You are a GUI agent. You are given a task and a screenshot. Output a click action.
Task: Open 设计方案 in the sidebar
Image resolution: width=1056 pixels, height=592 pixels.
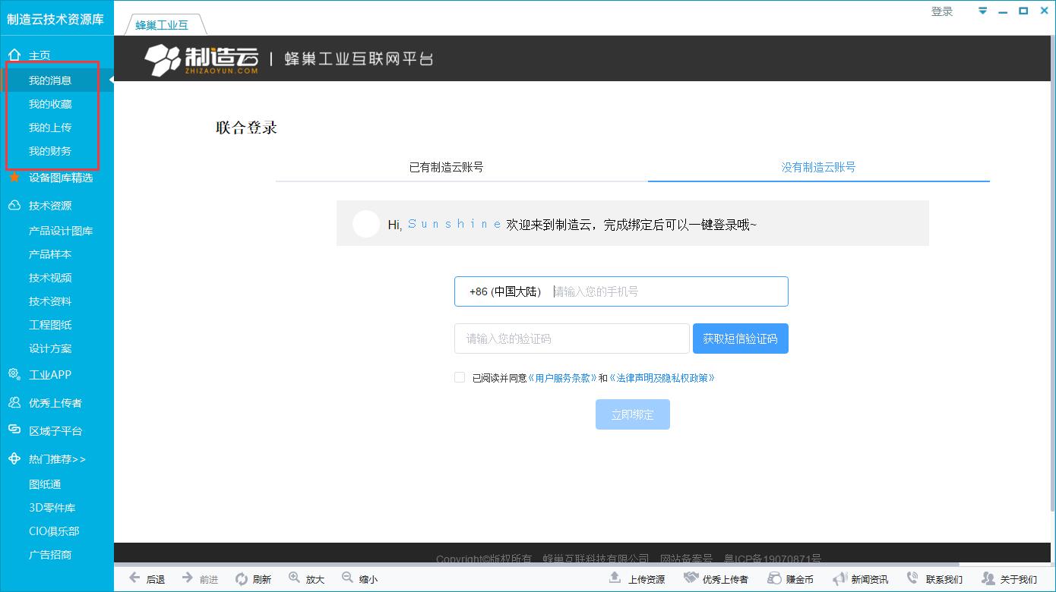[50, 348]
